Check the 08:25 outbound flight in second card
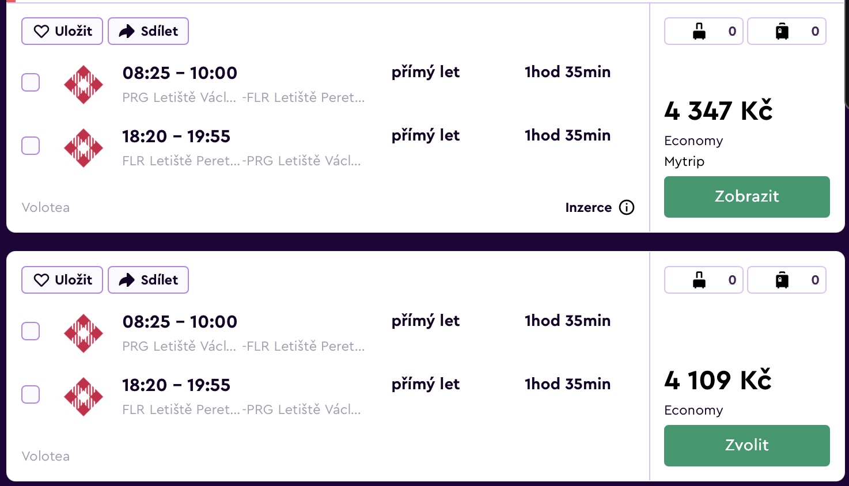The width and height of the screenshot is (849, 486). click(31, 331)
